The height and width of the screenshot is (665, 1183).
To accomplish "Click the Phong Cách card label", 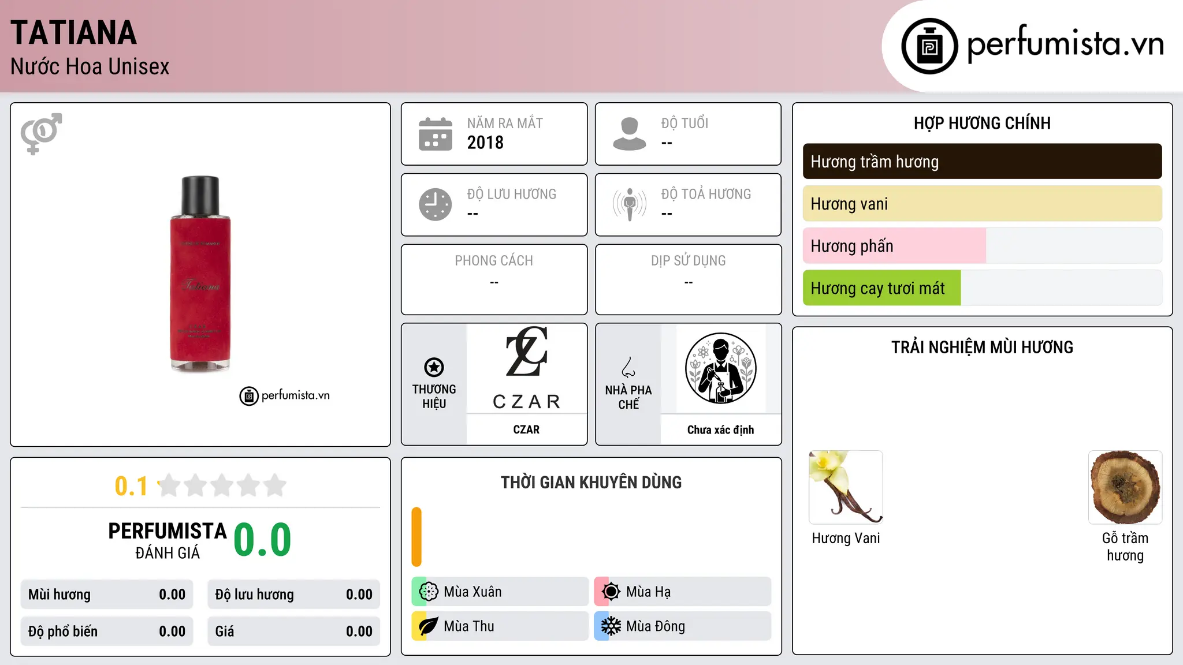I will point(494,261).
